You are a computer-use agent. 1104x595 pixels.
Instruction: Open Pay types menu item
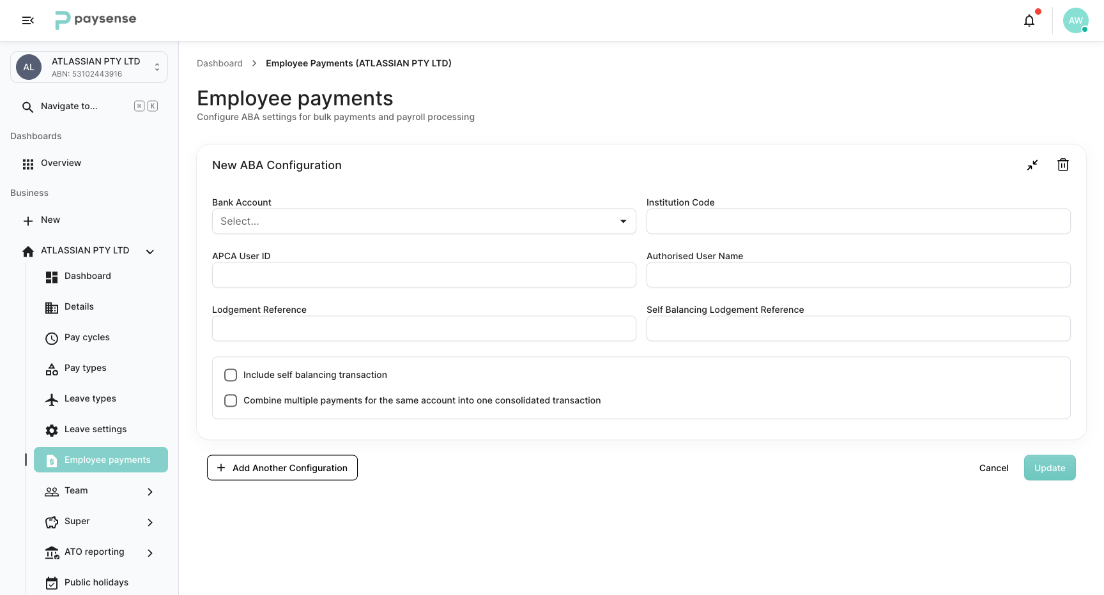(x=101, y=368)
